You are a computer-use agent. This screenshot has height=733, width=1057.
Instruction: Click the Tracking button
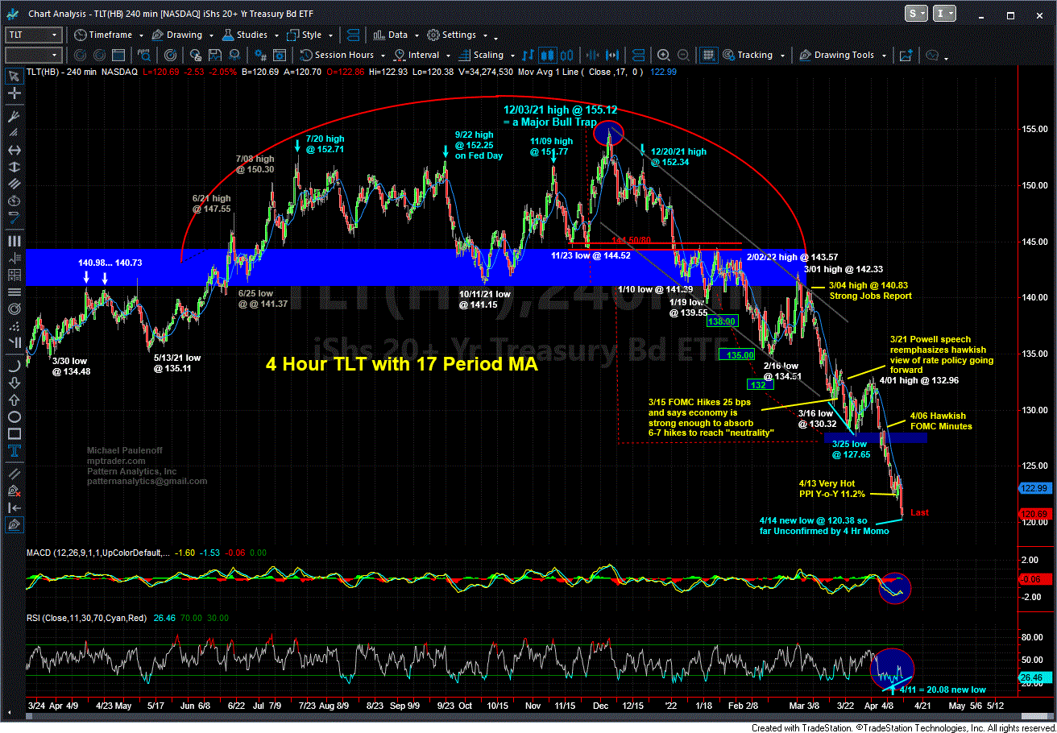[748, 55]
